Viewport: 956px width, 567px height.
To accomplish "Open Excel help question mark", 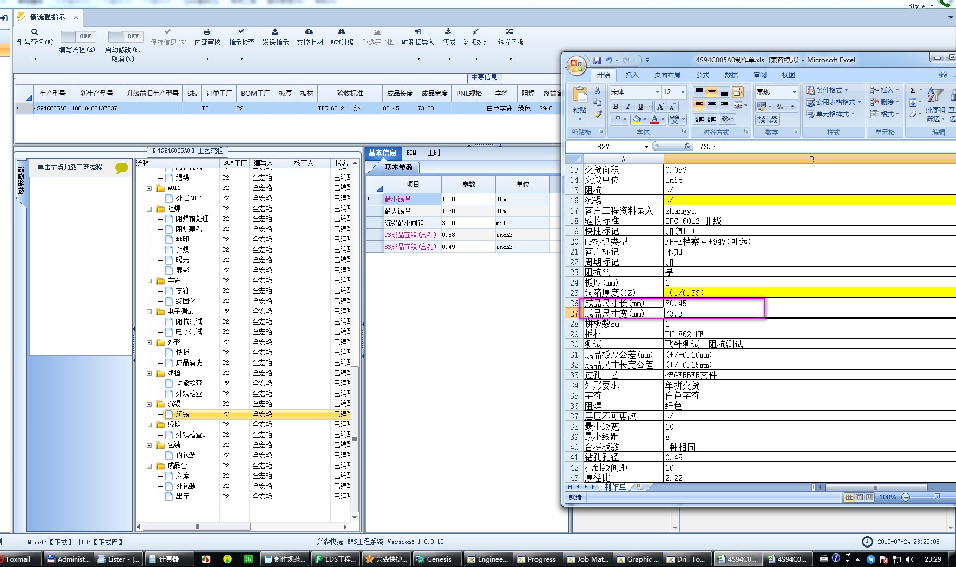I will [943, 75].
